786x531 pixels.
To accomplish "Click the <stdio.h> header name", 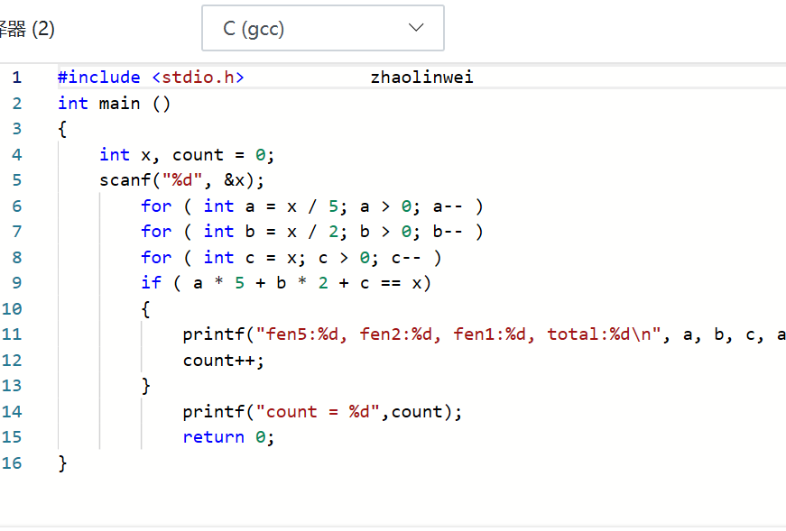I will coord(198,78).
